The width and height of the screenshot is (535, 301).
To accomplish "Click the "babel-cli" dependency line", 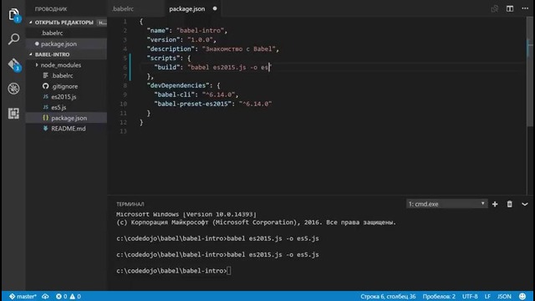I will (x=196, y=94).
